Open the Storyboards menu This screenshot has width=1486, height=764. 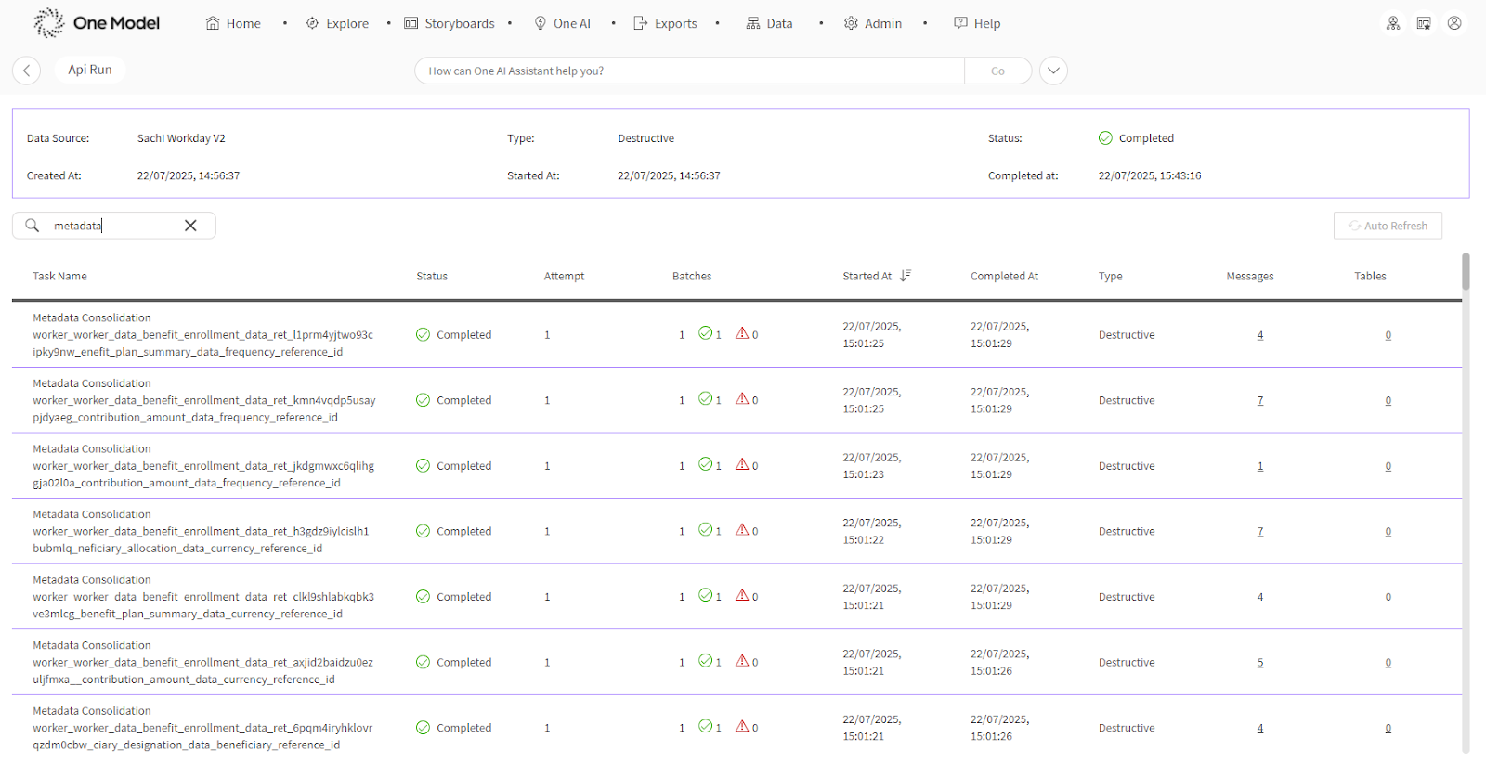pyautogui.click(x=450, y=23)
